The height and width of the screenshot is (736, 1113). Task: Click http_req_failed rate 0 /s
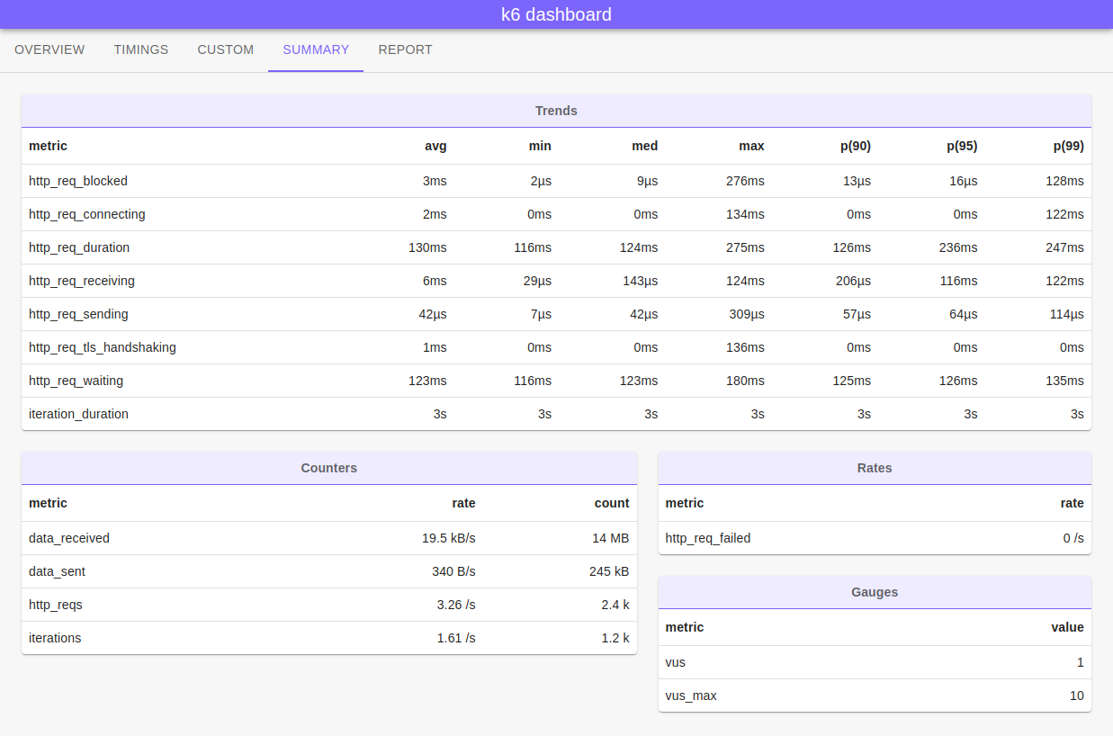(1073, 538)
